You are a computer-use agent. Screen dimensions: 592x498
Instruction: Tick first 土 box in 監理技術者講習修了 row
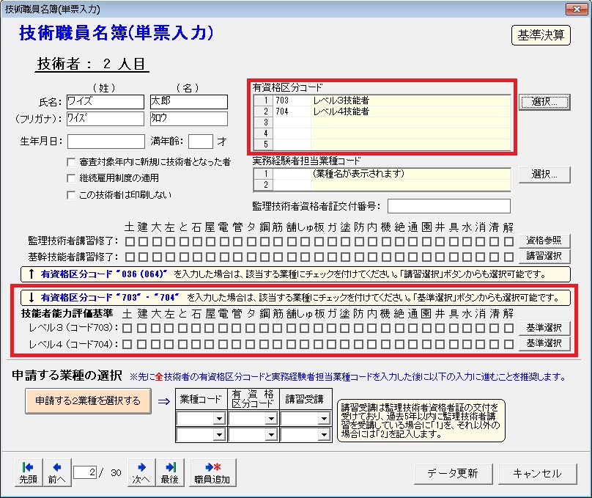[130, 241]
